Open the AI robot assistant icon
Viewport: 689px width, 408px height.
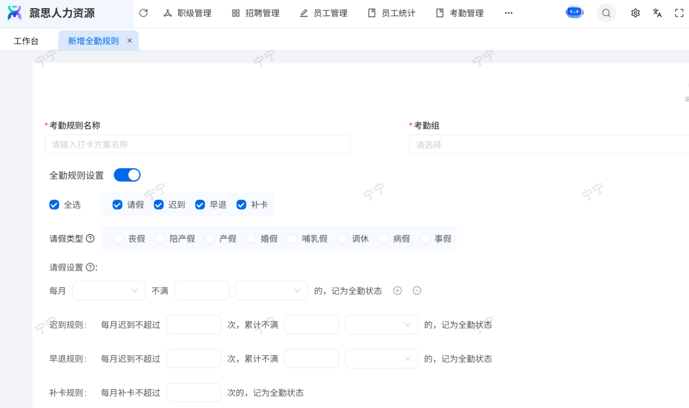(x=574, y=12)
